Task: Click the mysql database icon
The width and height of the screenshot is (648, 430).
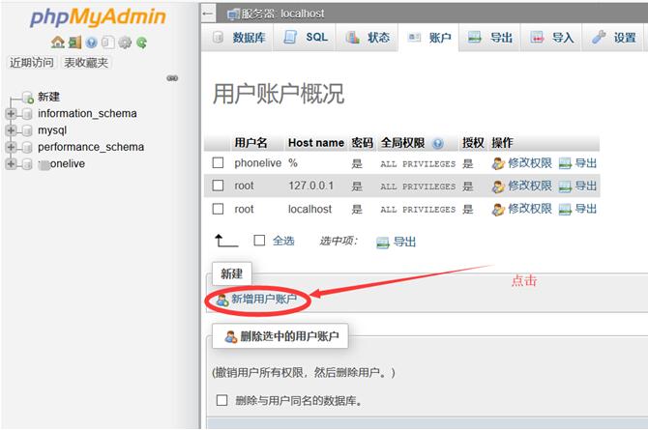Action: tap(27, 130)
